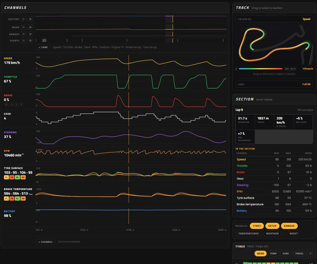Select the RPM channel label
The width and height of the screenshot is (317, 264).
[x=7, y=151]
